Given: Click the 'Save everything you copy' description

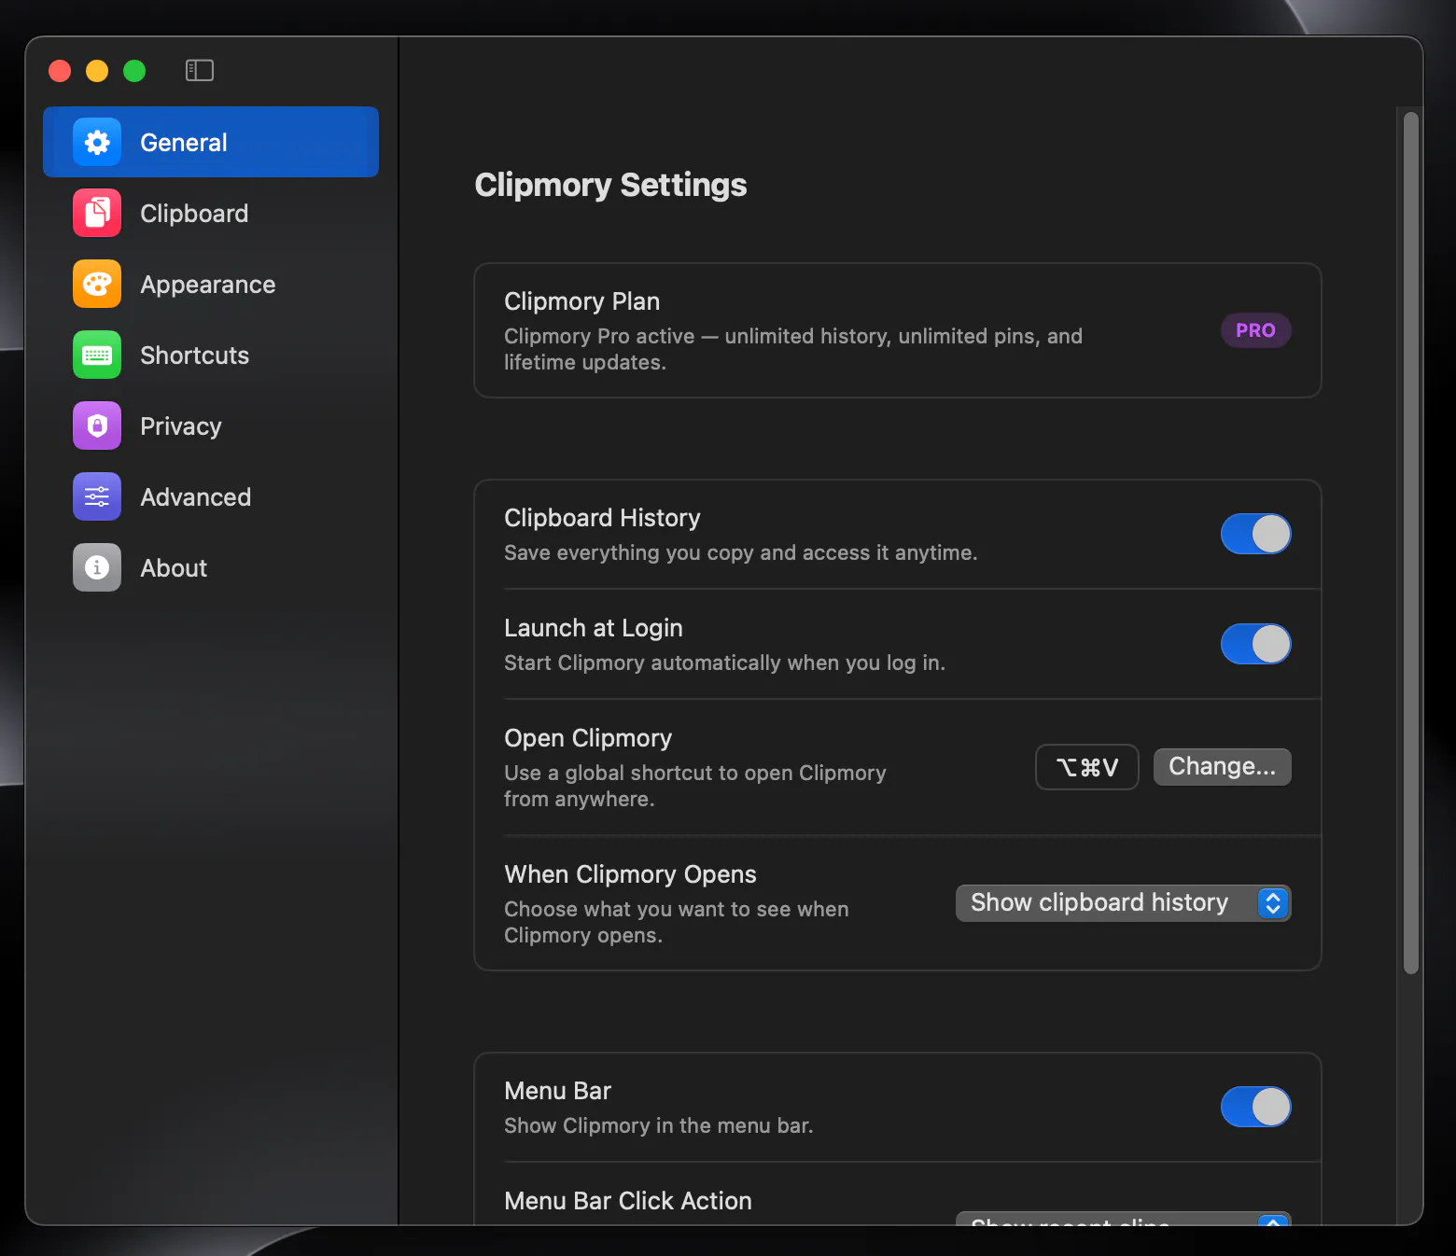Looking at the screenshot, I should pos(741,552).
